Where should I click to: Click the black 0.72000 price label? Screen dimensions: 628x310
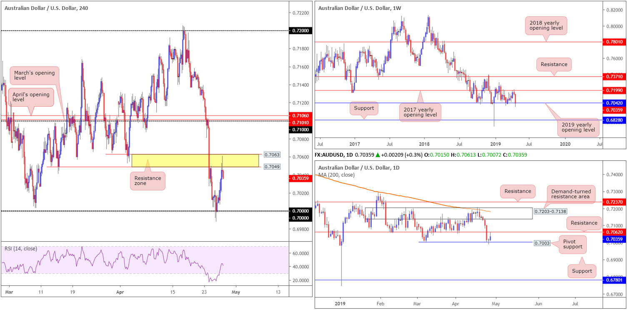300,31
